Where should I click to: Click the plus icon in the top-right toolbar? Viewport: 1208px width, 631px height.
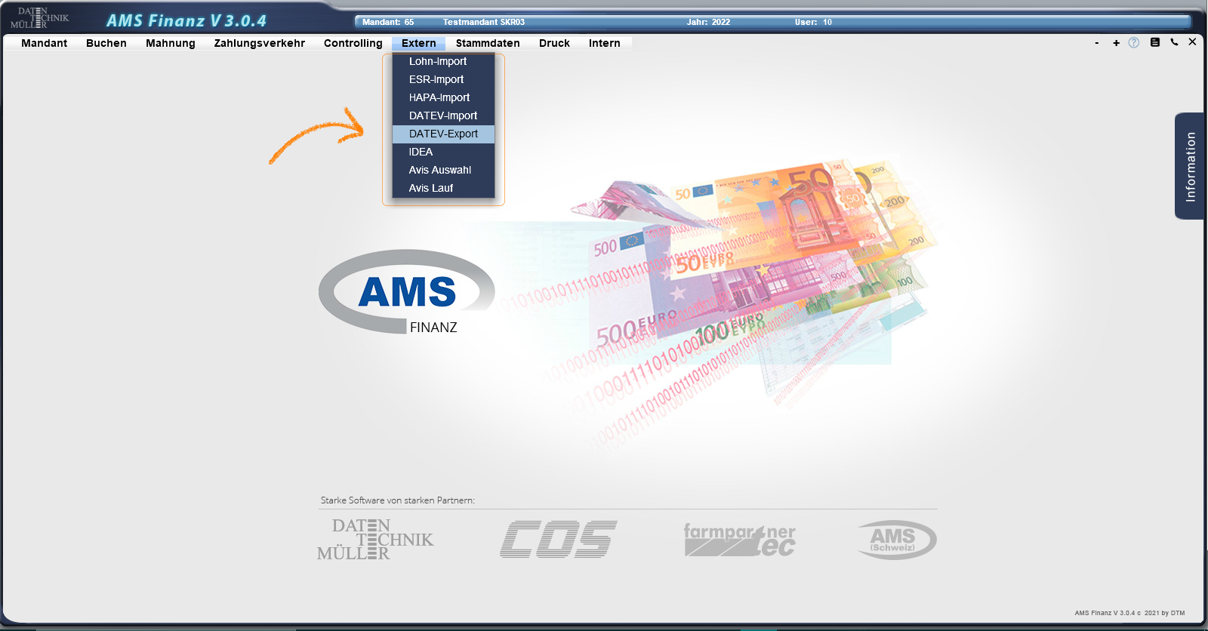click(x=1116, y=43)
